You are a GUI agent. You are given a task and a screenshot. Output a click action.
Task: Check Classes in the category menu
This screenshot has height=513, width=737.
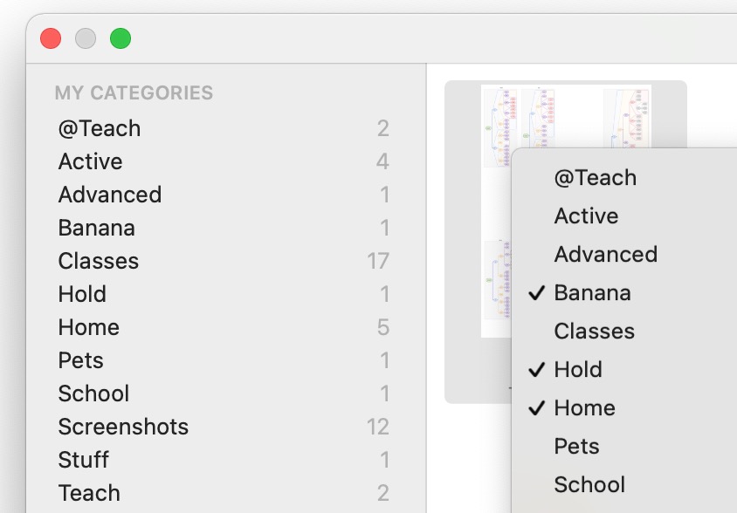pos(594,332)
